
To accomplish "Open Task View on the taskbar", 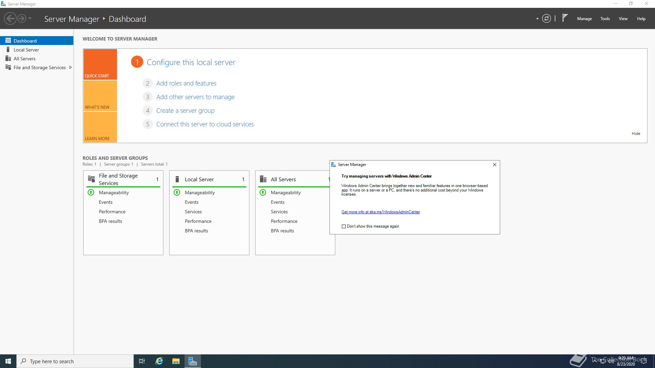I will [142, 361].
